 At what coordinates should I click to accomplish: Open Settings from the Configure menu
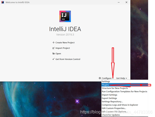(x=125, y=81)
